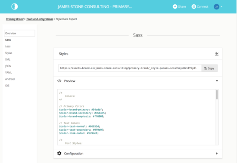Click the JAMES-STONE-CONSULTING header title
Viewport: 237px width, 163px height.
point(95,7)
